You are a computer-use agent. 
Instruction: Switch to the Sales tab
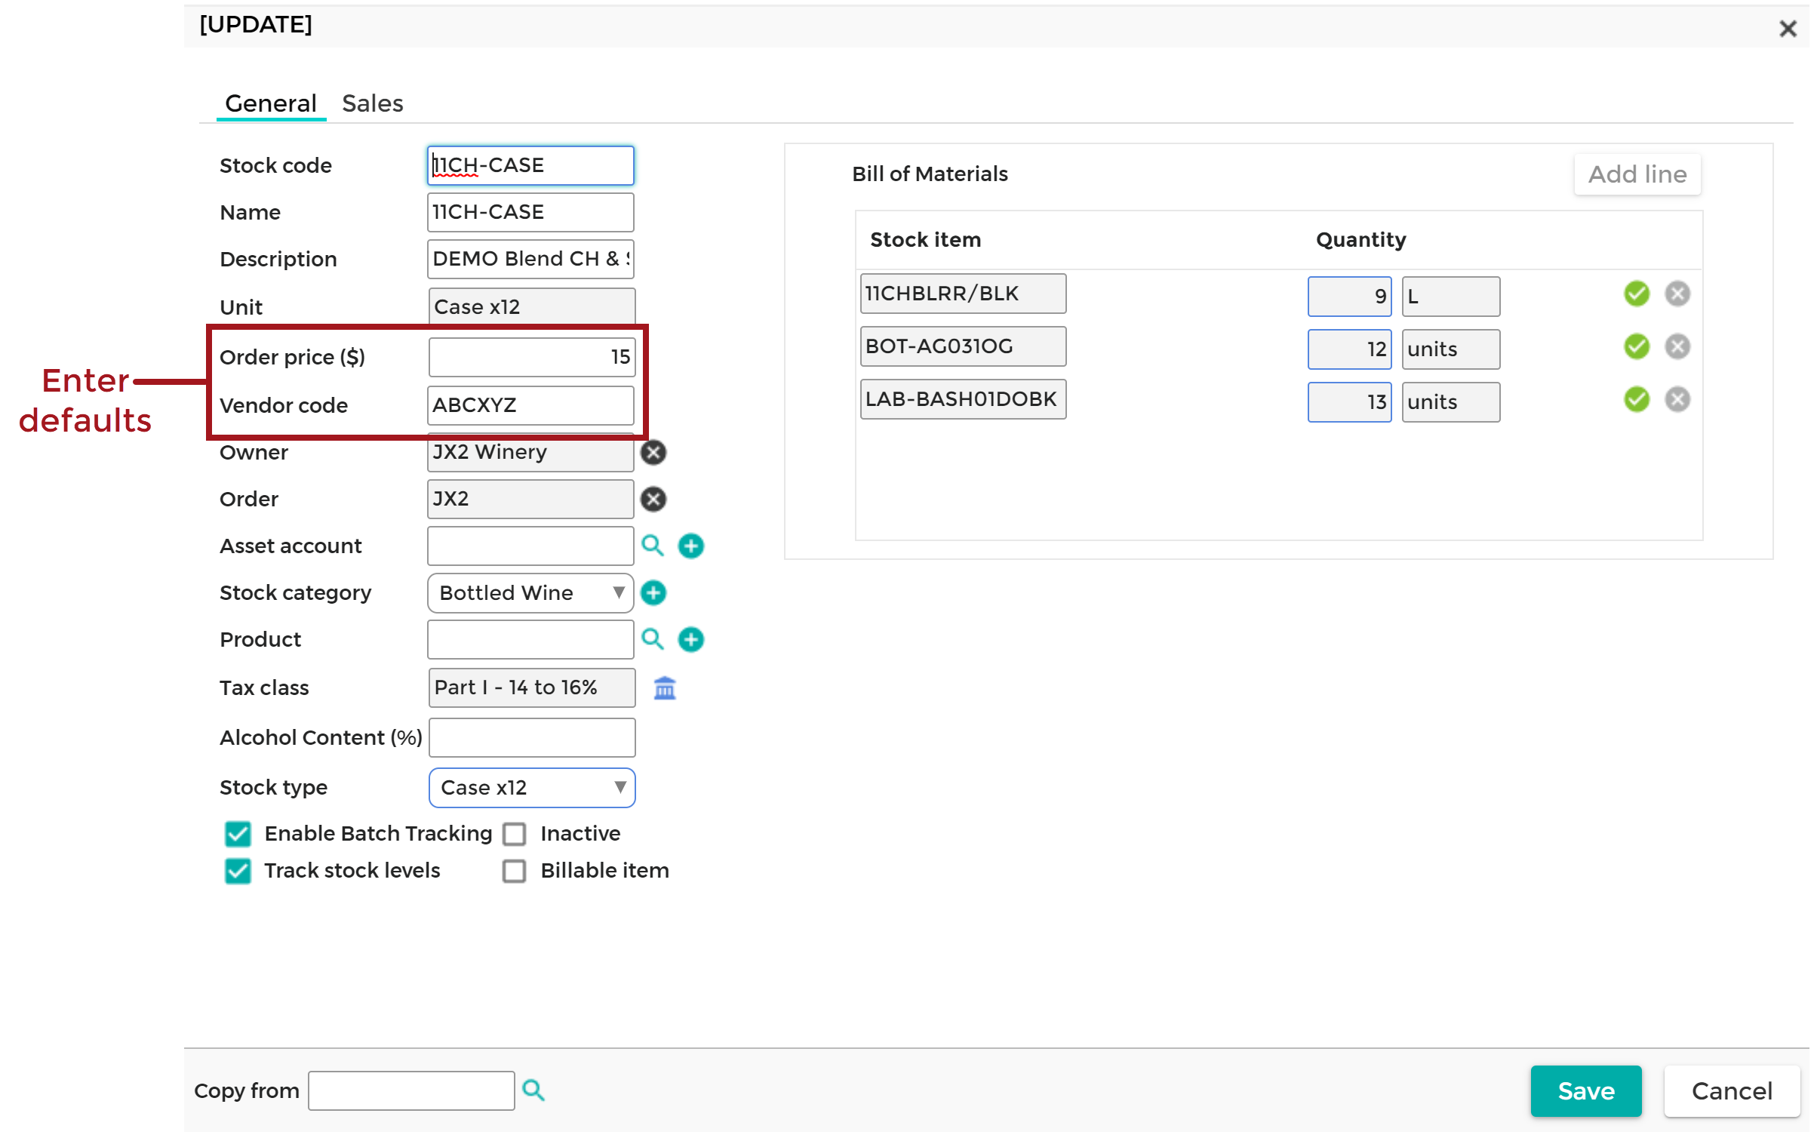tap(372, 103)
